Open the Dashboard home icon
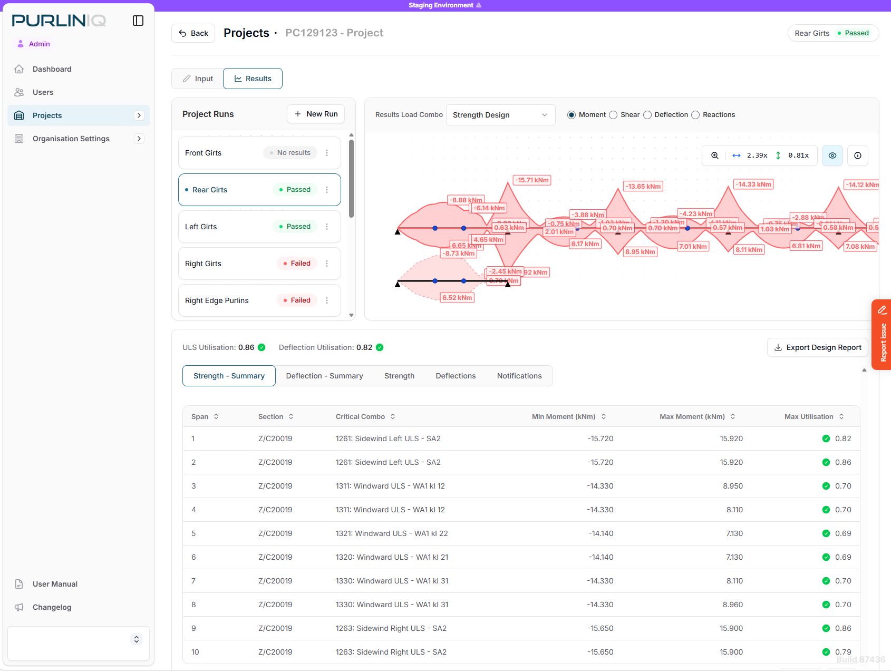This screenshot has height=672, width=891. pyautogui.click(x=19, y=69)
